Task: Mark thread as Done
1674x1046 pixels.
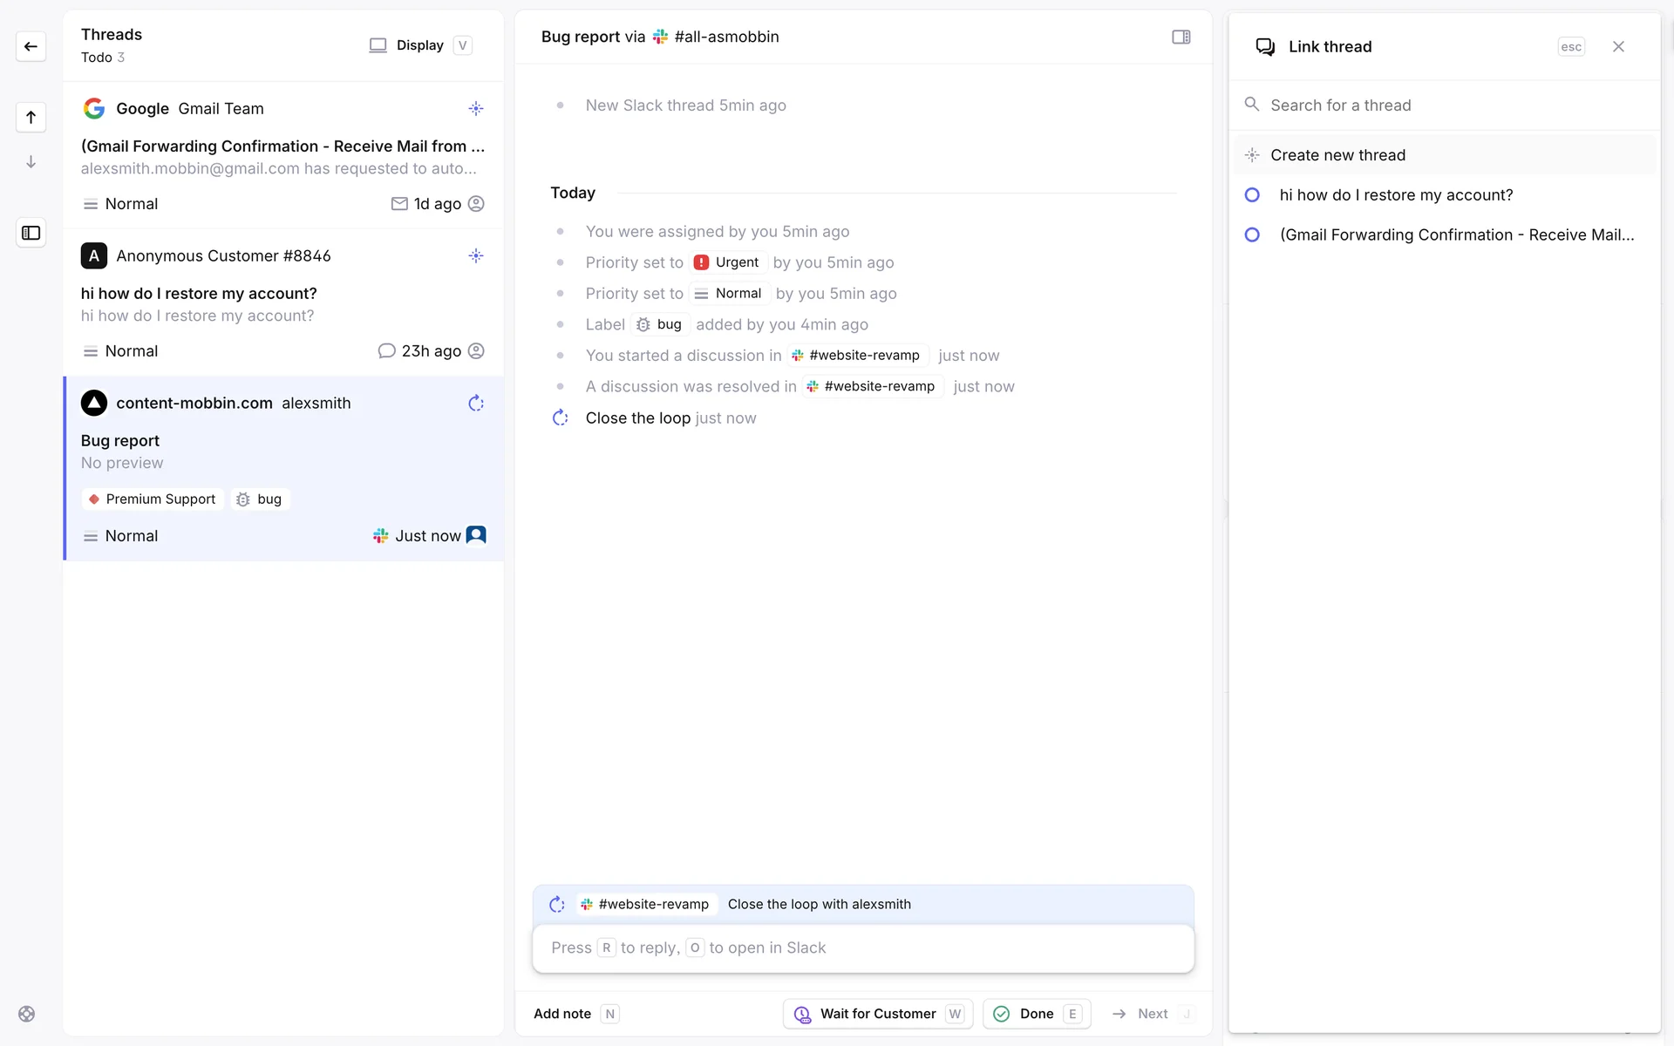Action: click(1036, 1014)
